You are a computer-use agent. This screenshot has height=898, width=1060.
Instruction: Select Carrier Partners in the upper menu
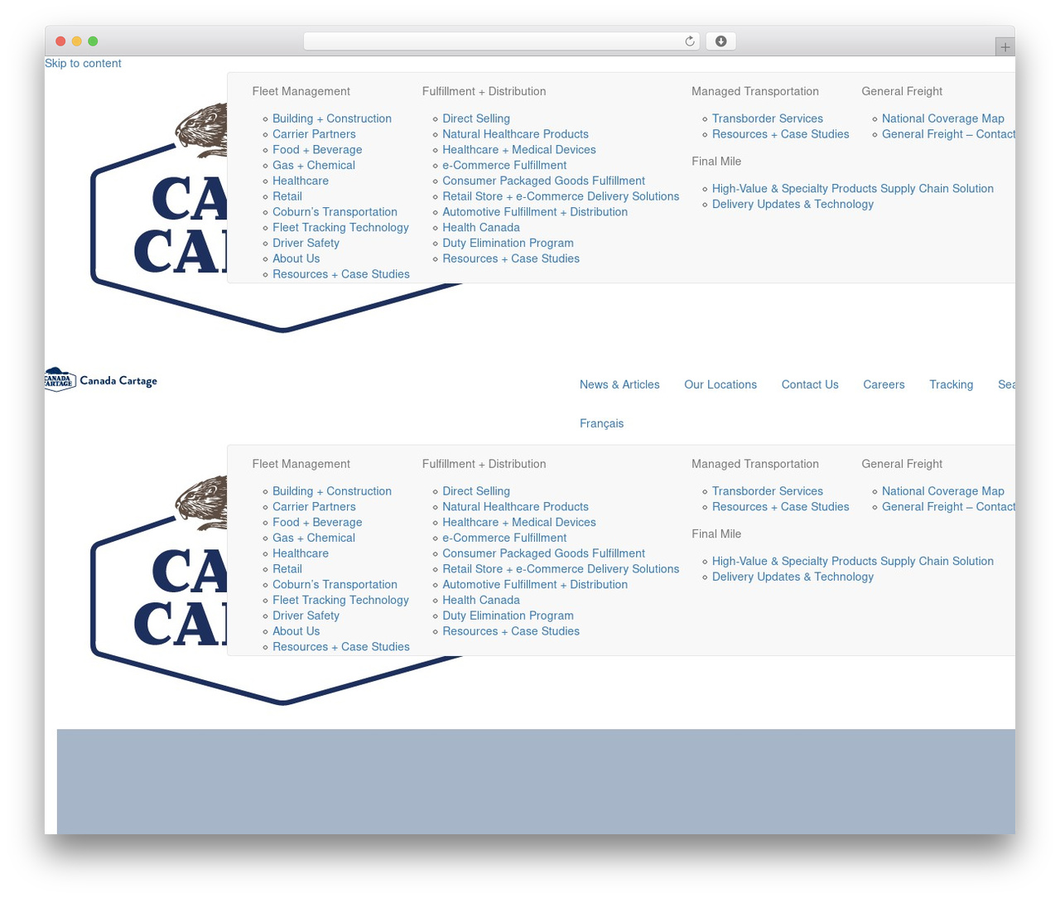click(314, 134)
